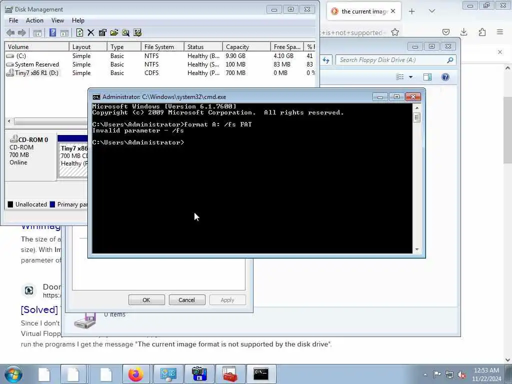Sort by the Capacity column header
This screenshot has width=512, height=384.
(246, 46)
